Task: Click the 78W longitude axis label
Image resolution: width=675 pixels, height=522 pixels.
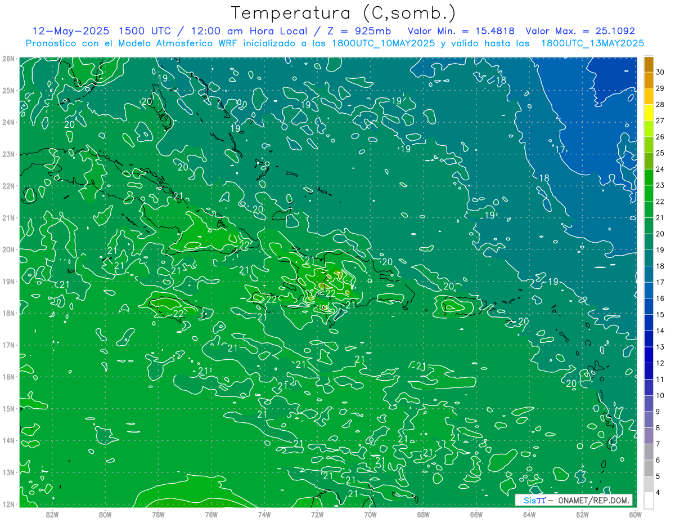Action: (x=158, y=514)
